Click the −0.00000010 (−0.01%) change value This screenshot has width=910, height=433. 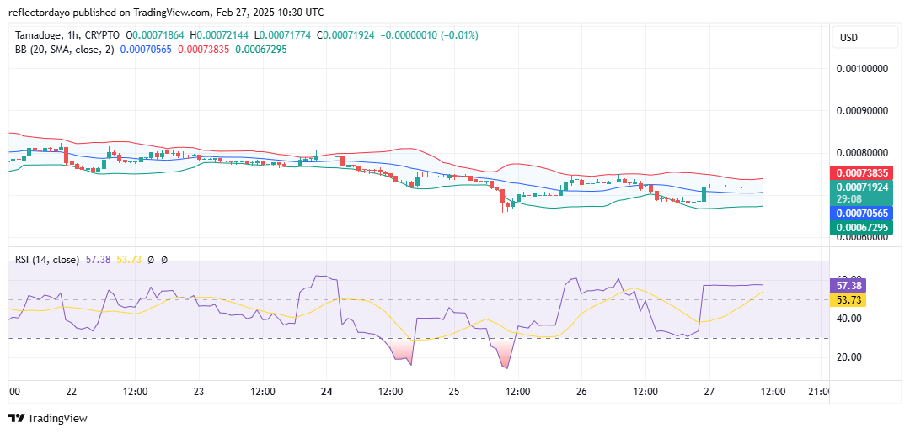430,35
